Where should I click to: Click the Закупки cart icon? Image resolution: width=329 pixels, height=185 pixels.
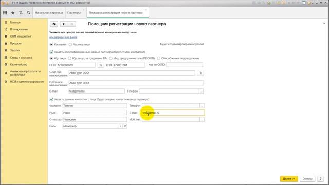click(x=6, y=50)
